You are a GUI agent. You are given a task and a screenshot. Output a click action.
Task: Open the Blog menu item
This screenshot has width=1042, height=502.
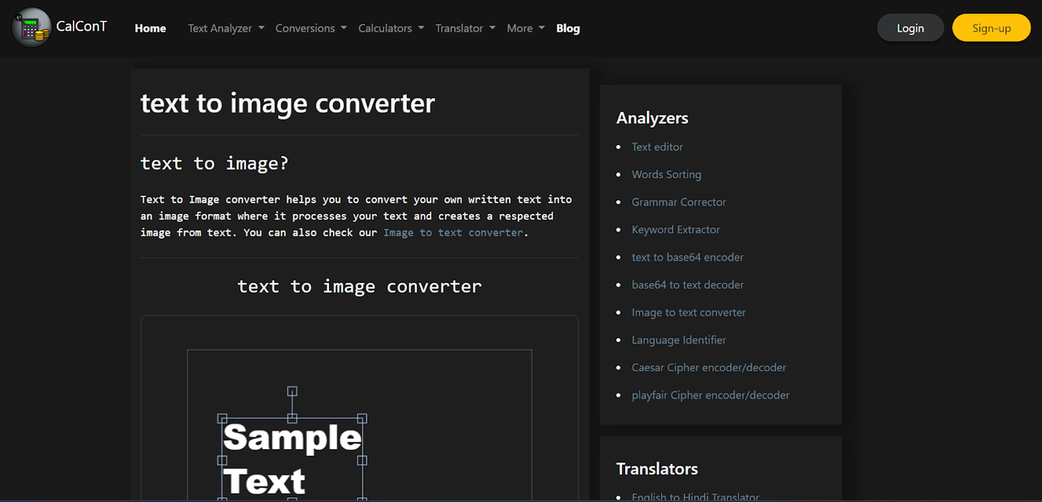(568, 28)
